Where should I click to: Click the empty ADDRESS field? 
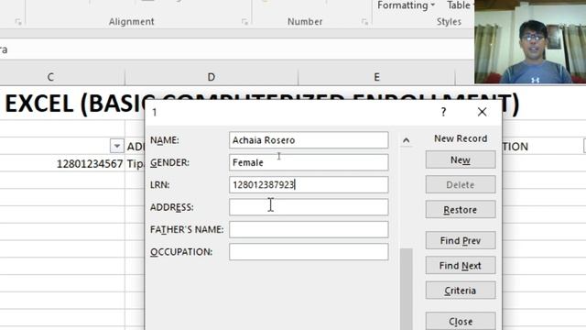309,207
